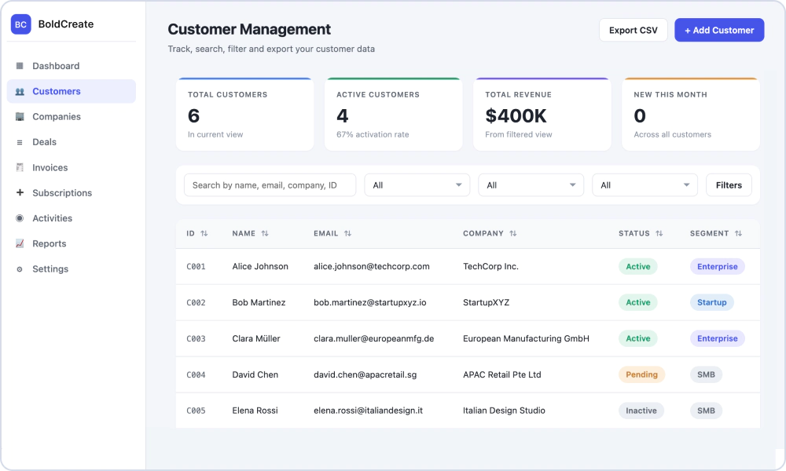Click company APAC Retail Pte Ltd
This screenshot has width=786, height=471.
pos(501,374)
